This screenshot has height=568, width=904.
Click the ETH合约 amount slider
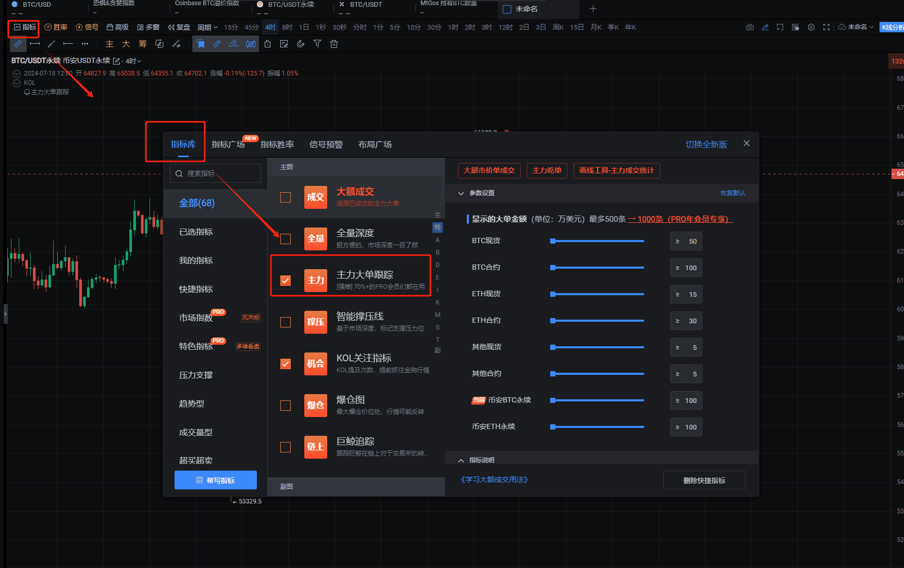[x=597, y=321]
